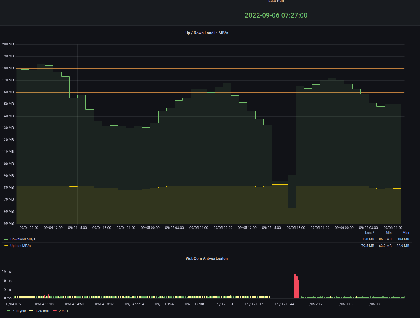
Task: Click the red response-time spike bar
Action: pos(296,286)
